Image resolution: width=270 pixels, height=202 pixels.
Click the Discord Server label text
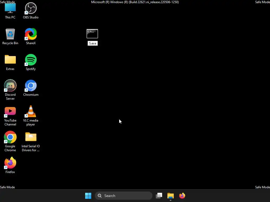10,97
